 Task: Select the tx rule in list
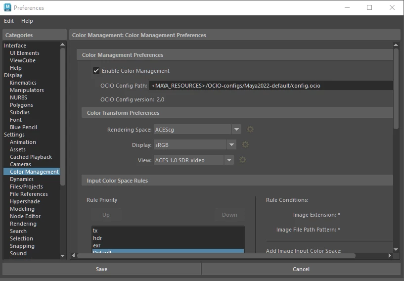[x=168, y=231]
